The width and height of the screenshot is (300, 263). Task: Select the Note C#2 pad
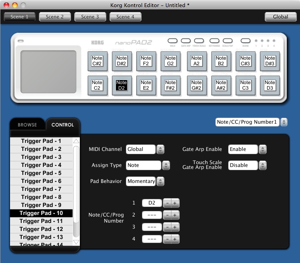tap(97, 61)
